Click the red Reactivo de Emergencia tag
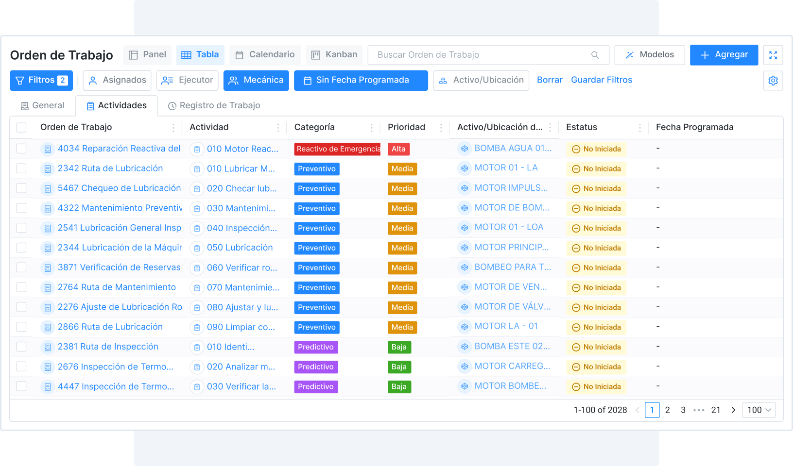 (337, 149)
